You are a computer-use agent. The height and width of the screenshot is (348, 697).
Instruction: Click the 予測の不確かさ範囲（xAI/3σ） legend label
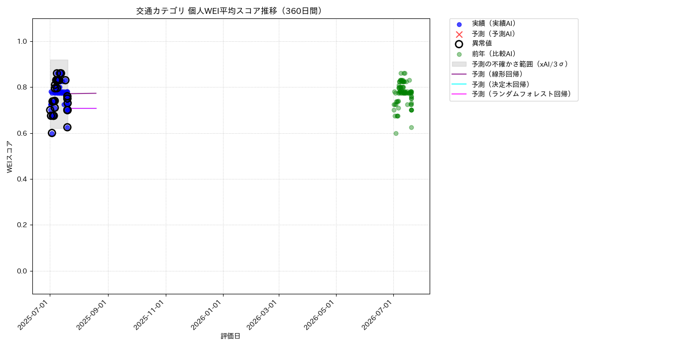point(520,64)
